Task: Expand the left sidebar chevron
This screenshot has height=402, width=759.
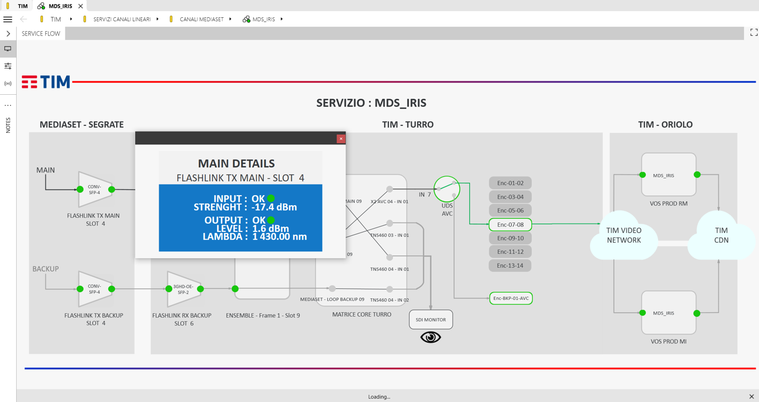Action: (x=8, y=33)
